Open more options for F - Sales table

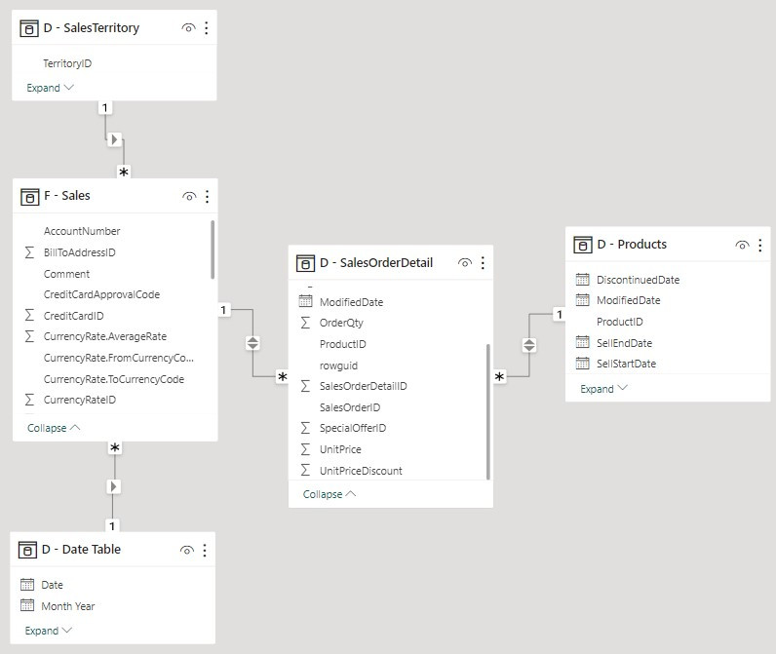(x=207, y=196)
